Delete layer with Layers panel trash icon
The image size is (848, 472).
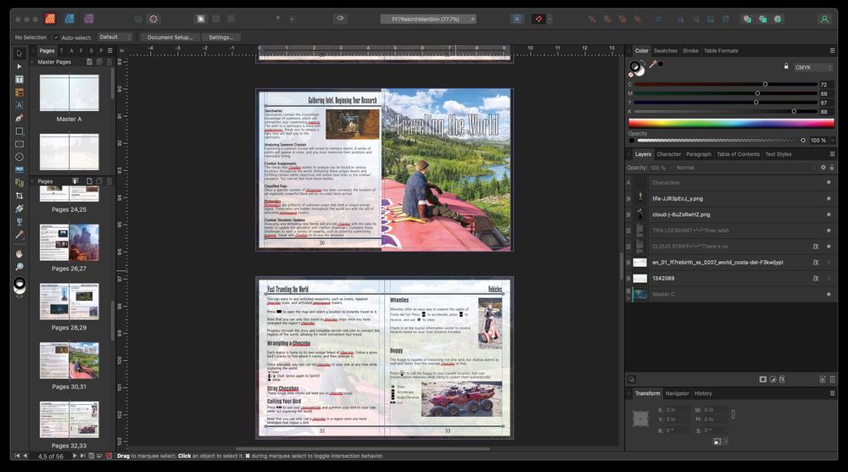(x=833, y=380)
